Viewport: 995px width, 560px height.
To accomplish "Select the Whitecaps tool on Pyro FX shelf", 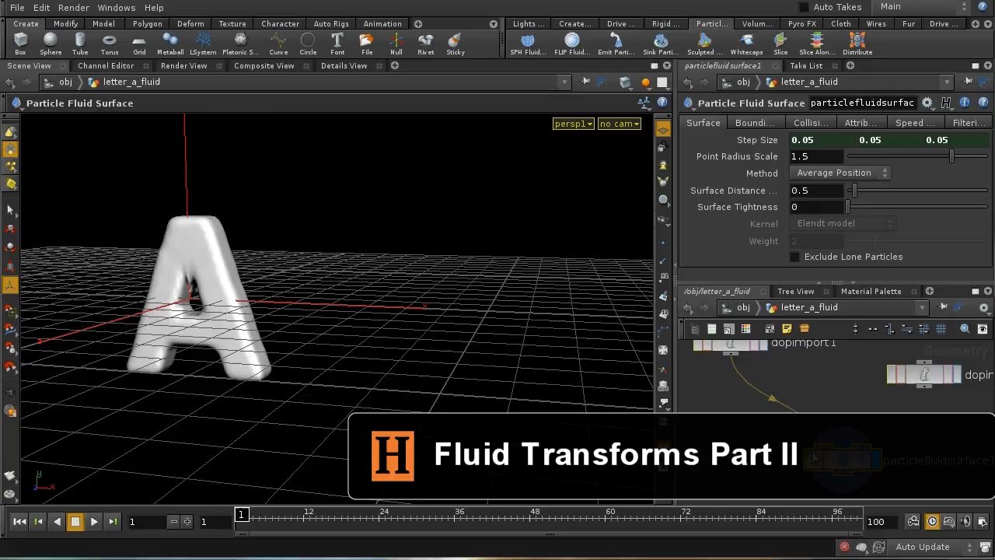I will click(x=746, y=43).
